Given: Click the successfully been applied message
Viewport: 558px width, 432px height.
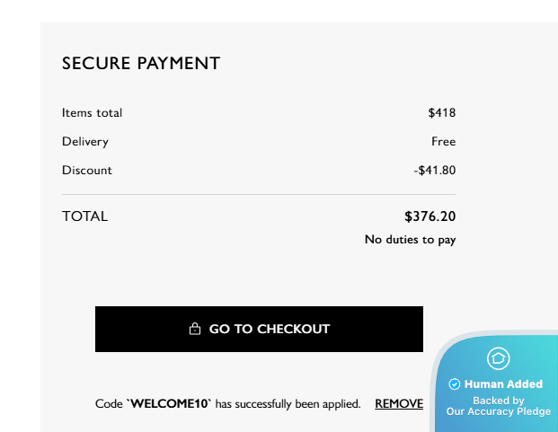Looking at the screenshot, I should coord(288,404).
